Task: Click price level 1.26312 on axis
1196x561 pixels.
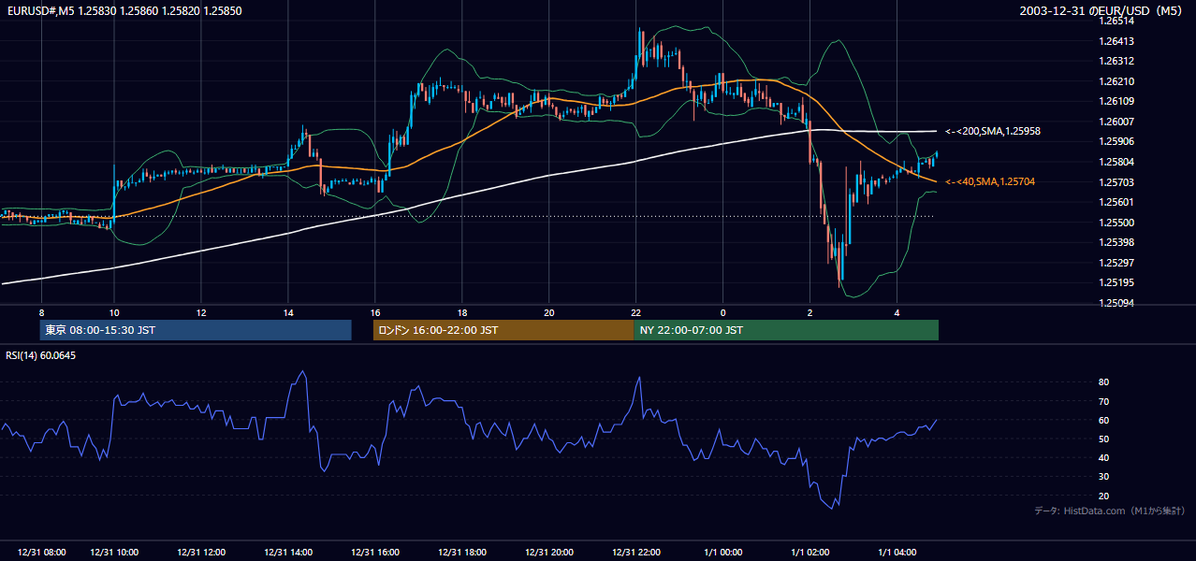Action: click(x=1116, y=61)
